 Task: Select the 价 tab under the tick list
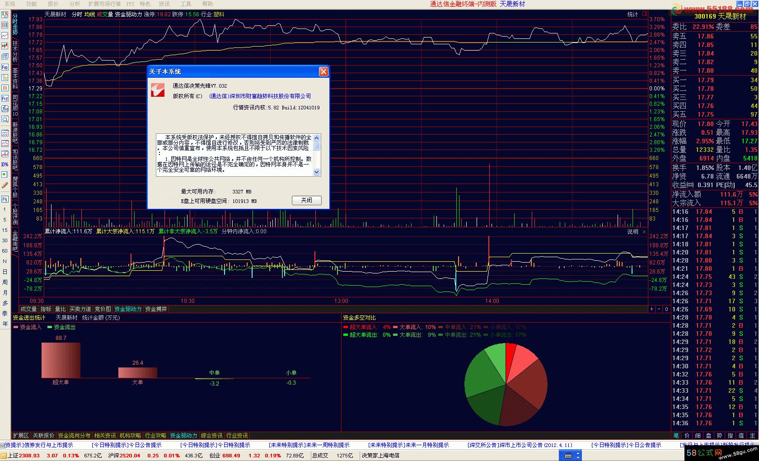point(687,436)
